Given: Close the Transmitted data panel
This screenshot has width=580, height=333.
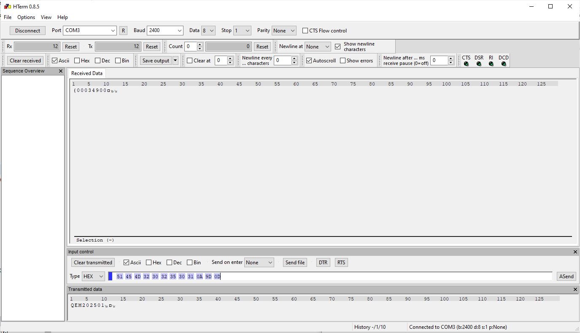Looking at the screenshot, I should 575,290.
